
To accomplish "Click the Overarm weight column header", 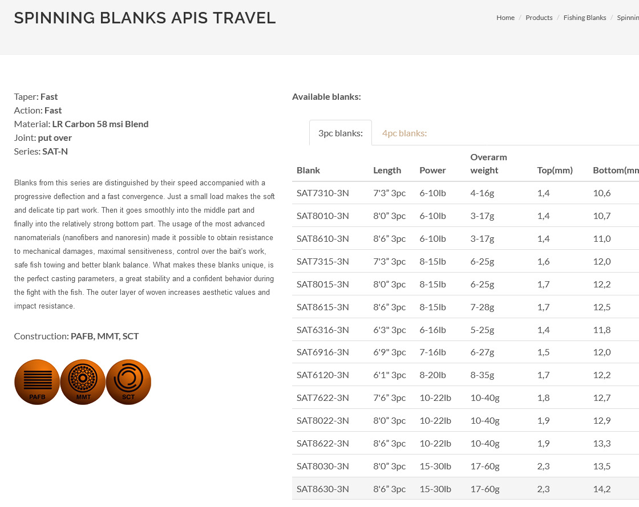I will pos(488,164).
